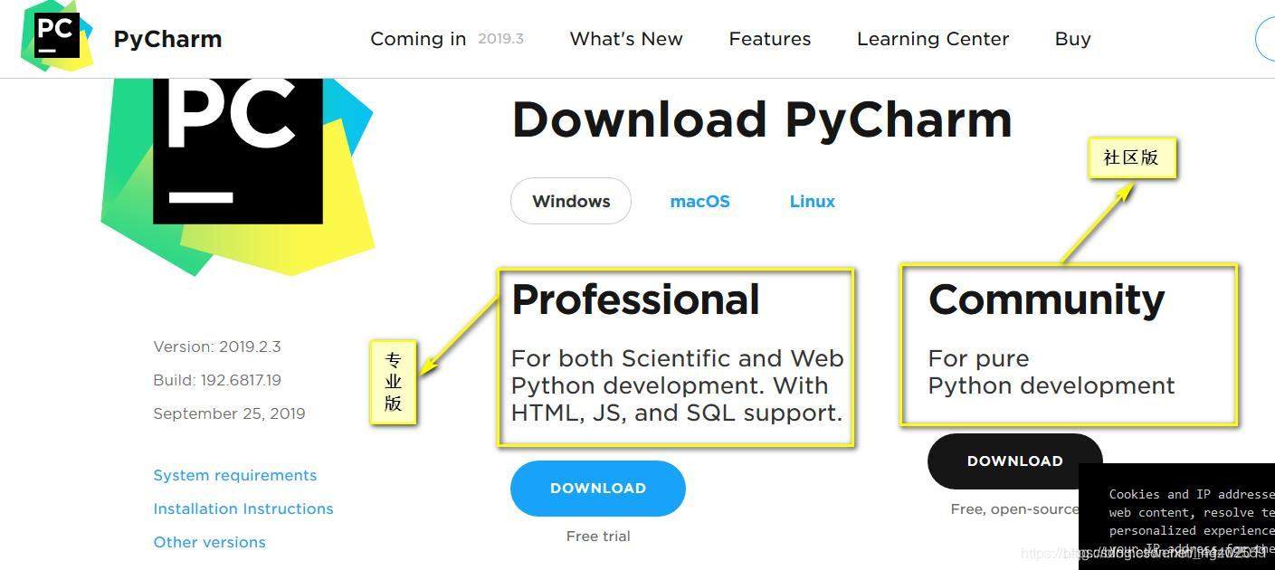1275x570 pixels.
Task: Open the System requirements link
Action: point(235,475)
